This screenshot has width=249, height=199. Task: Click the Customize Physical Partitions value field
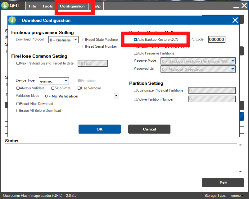coord(212,91)
